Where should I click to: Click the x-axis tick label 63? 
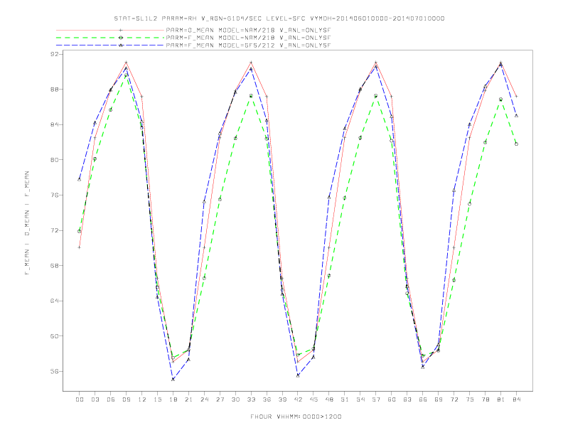[407, 399]
